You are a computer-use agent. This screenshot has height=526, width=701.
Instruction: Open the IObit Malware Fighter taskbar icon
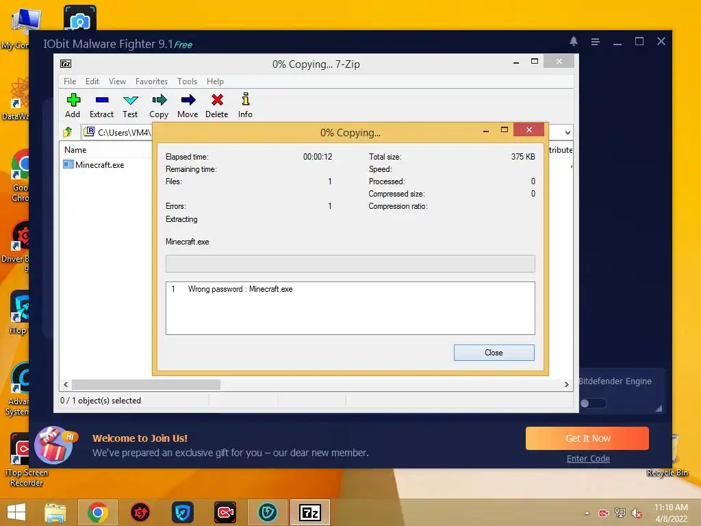pos(268,512)
